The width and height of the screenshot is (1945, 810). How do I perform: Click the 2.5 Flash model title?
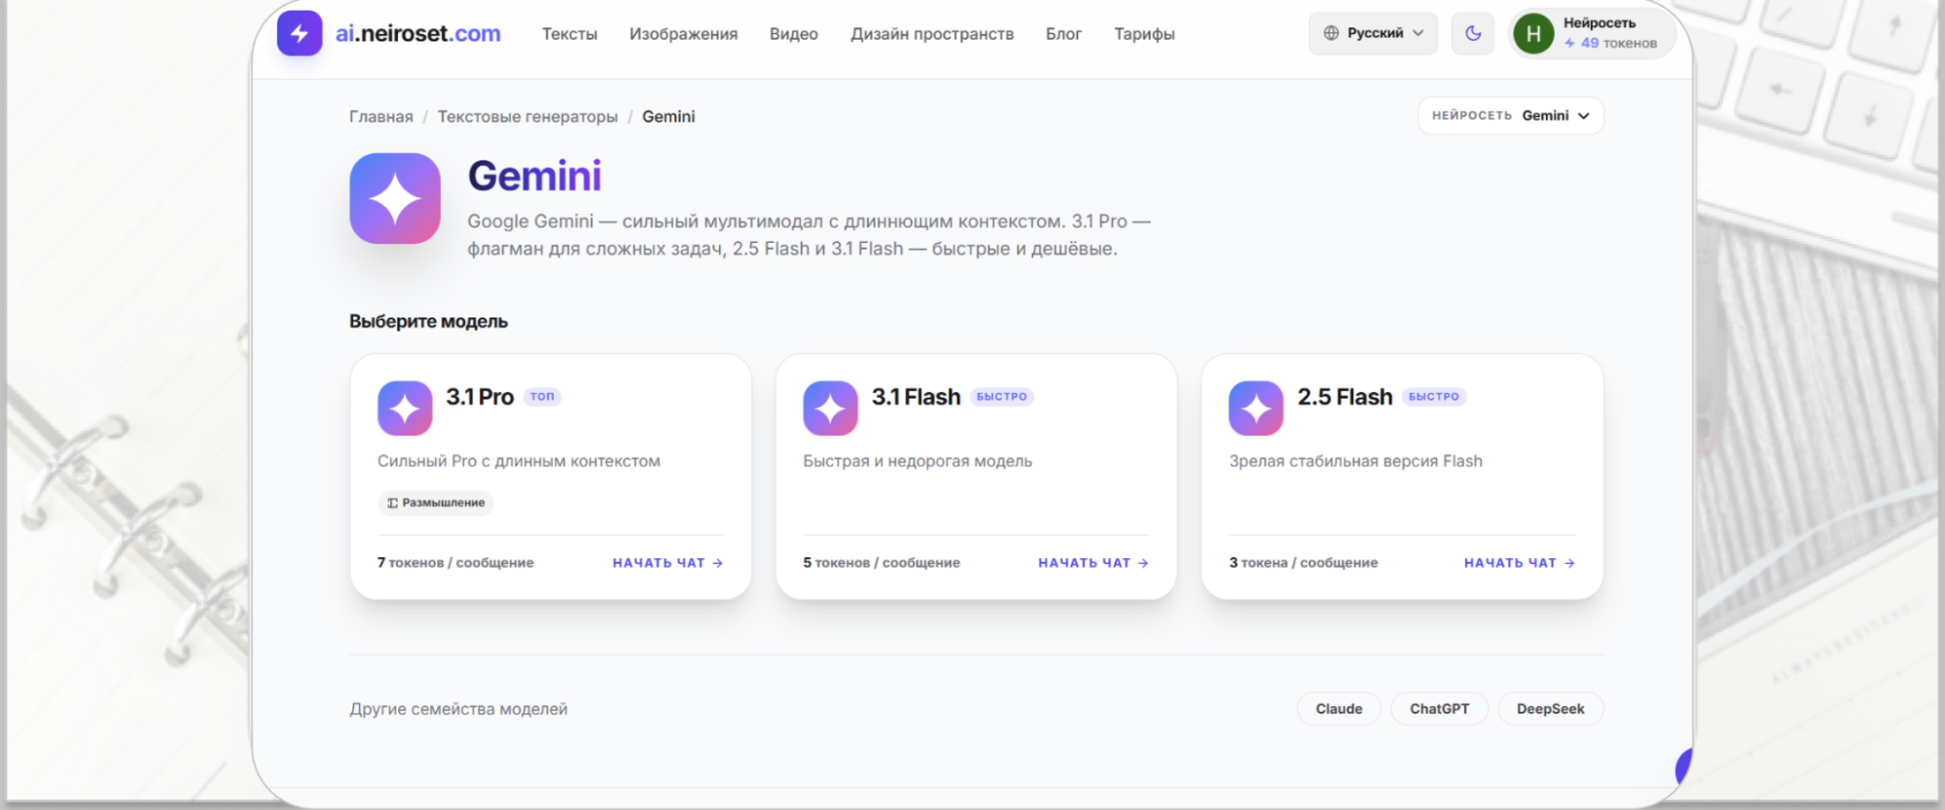pyautogui.click(x=1345, y=397)
